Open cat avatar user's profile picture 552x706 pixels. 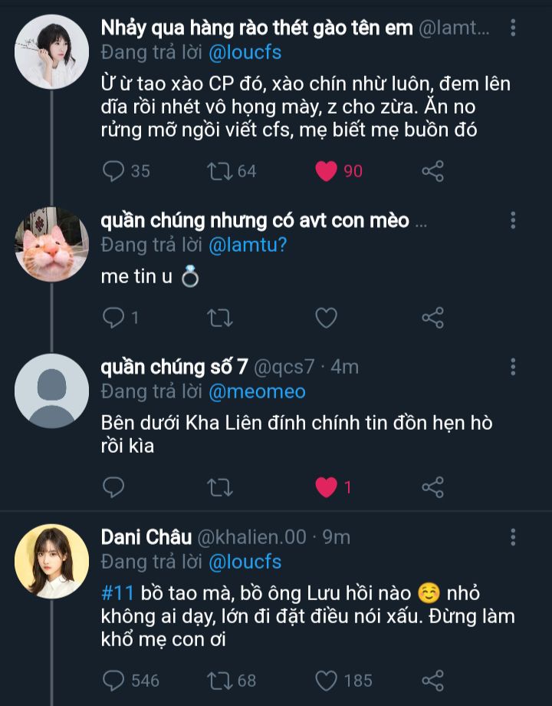pyautogui.click(x=51, y=245)
